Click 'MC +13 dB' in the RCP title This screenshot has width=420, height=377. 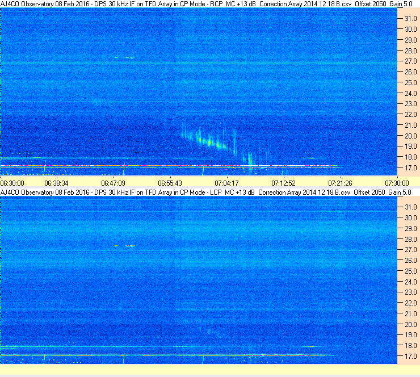click(x=241, y=4)
